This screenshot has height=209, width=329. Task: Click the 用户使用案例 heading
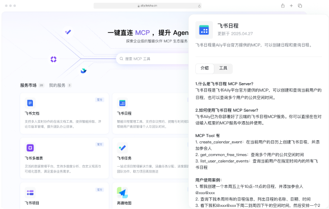209,180
